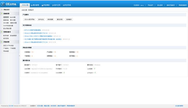Image resolution: width=188 pixels, height=108 pixels.
Task: Click the green checkmark beside url fopen
Action: [x=95, y=73]
